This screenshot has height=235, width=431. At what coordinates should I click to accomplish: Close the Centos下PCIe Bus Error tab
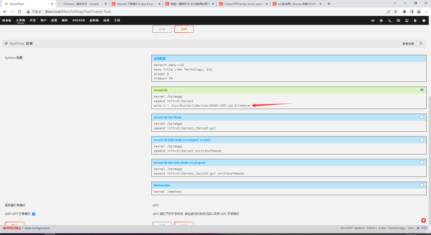pos(267,4)
